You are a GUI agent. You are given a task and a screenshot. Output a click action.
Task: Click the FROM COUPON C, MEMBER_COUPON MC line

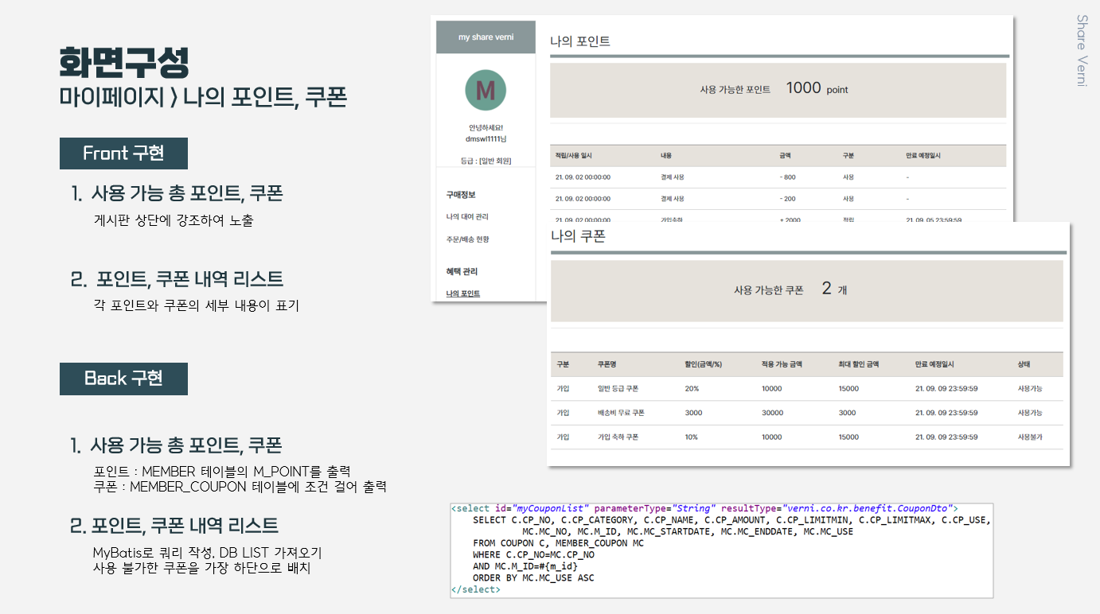pos(558,543)
